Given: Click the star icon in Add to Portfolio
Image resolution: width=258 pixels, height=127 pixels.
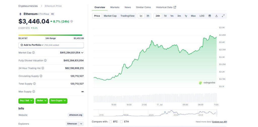Looking at the screenshot, I should pos(22,45).
